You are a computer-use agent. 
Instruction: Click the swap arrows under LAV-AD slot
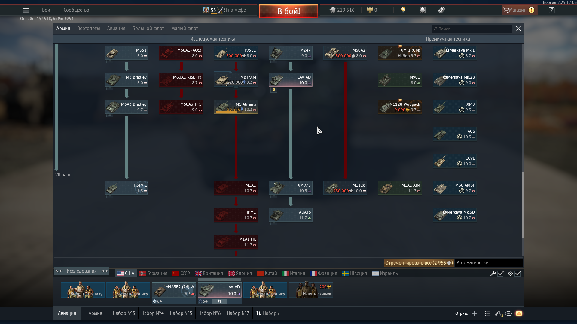point(220,301)
